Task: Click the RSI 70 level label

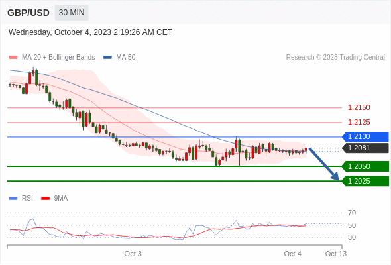Action: click(352, 213)
